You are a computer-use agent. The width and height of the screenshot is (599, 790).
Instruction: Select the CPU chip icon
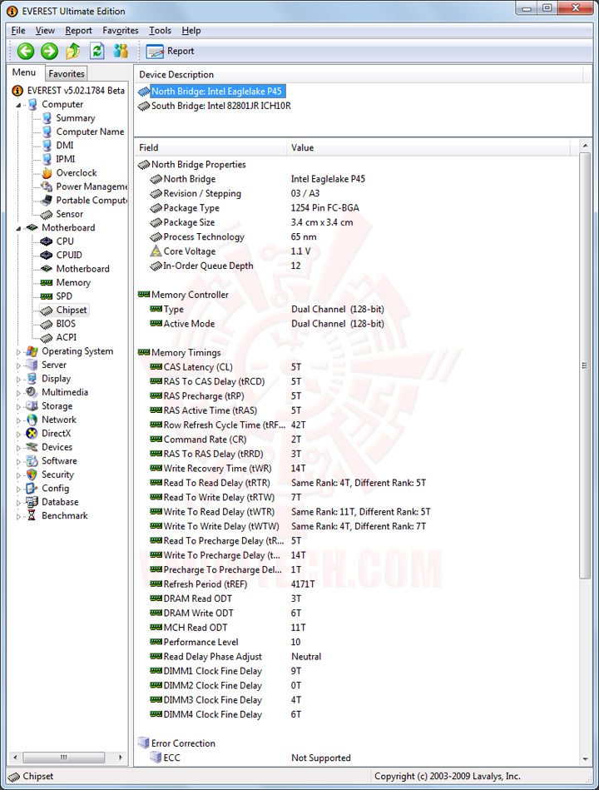coord(47,241)
